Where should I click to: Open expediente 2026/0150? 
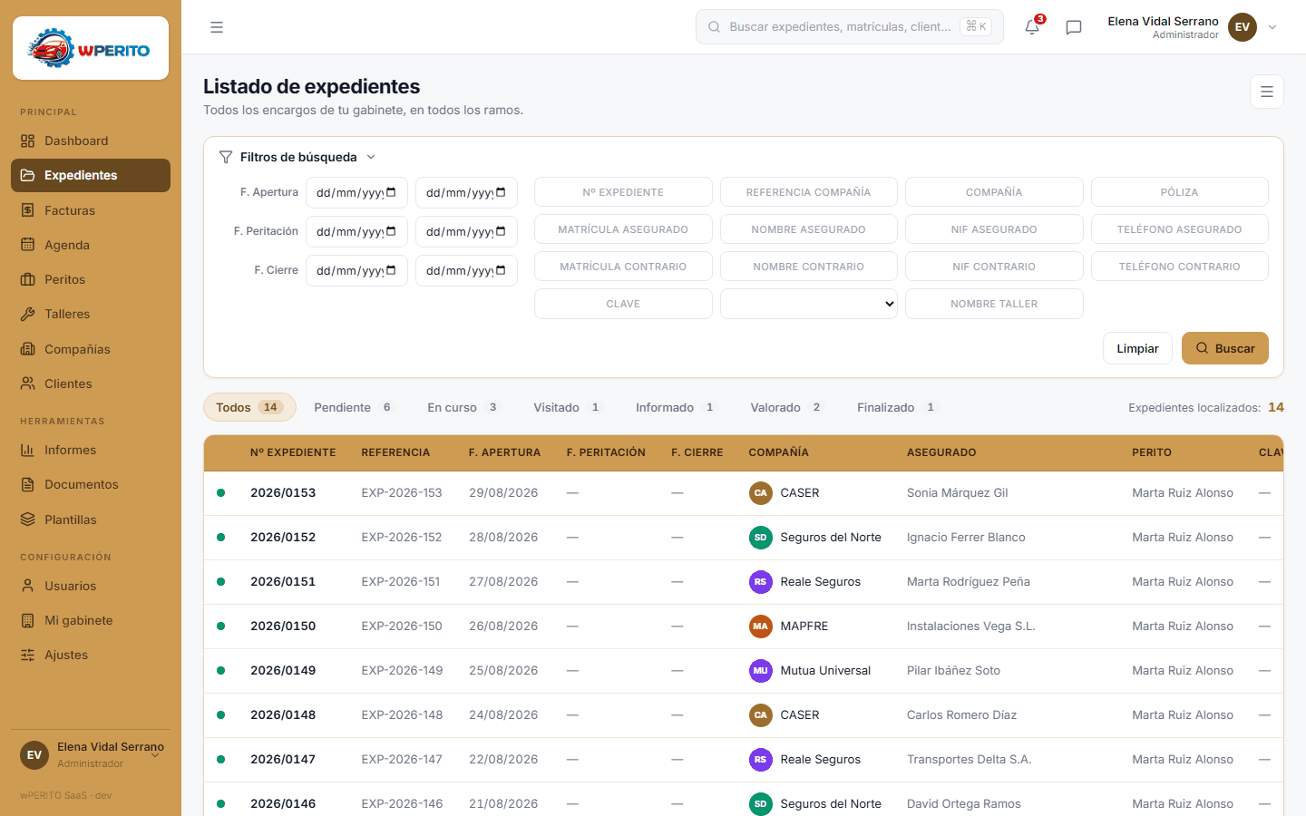tap(283, 627)
